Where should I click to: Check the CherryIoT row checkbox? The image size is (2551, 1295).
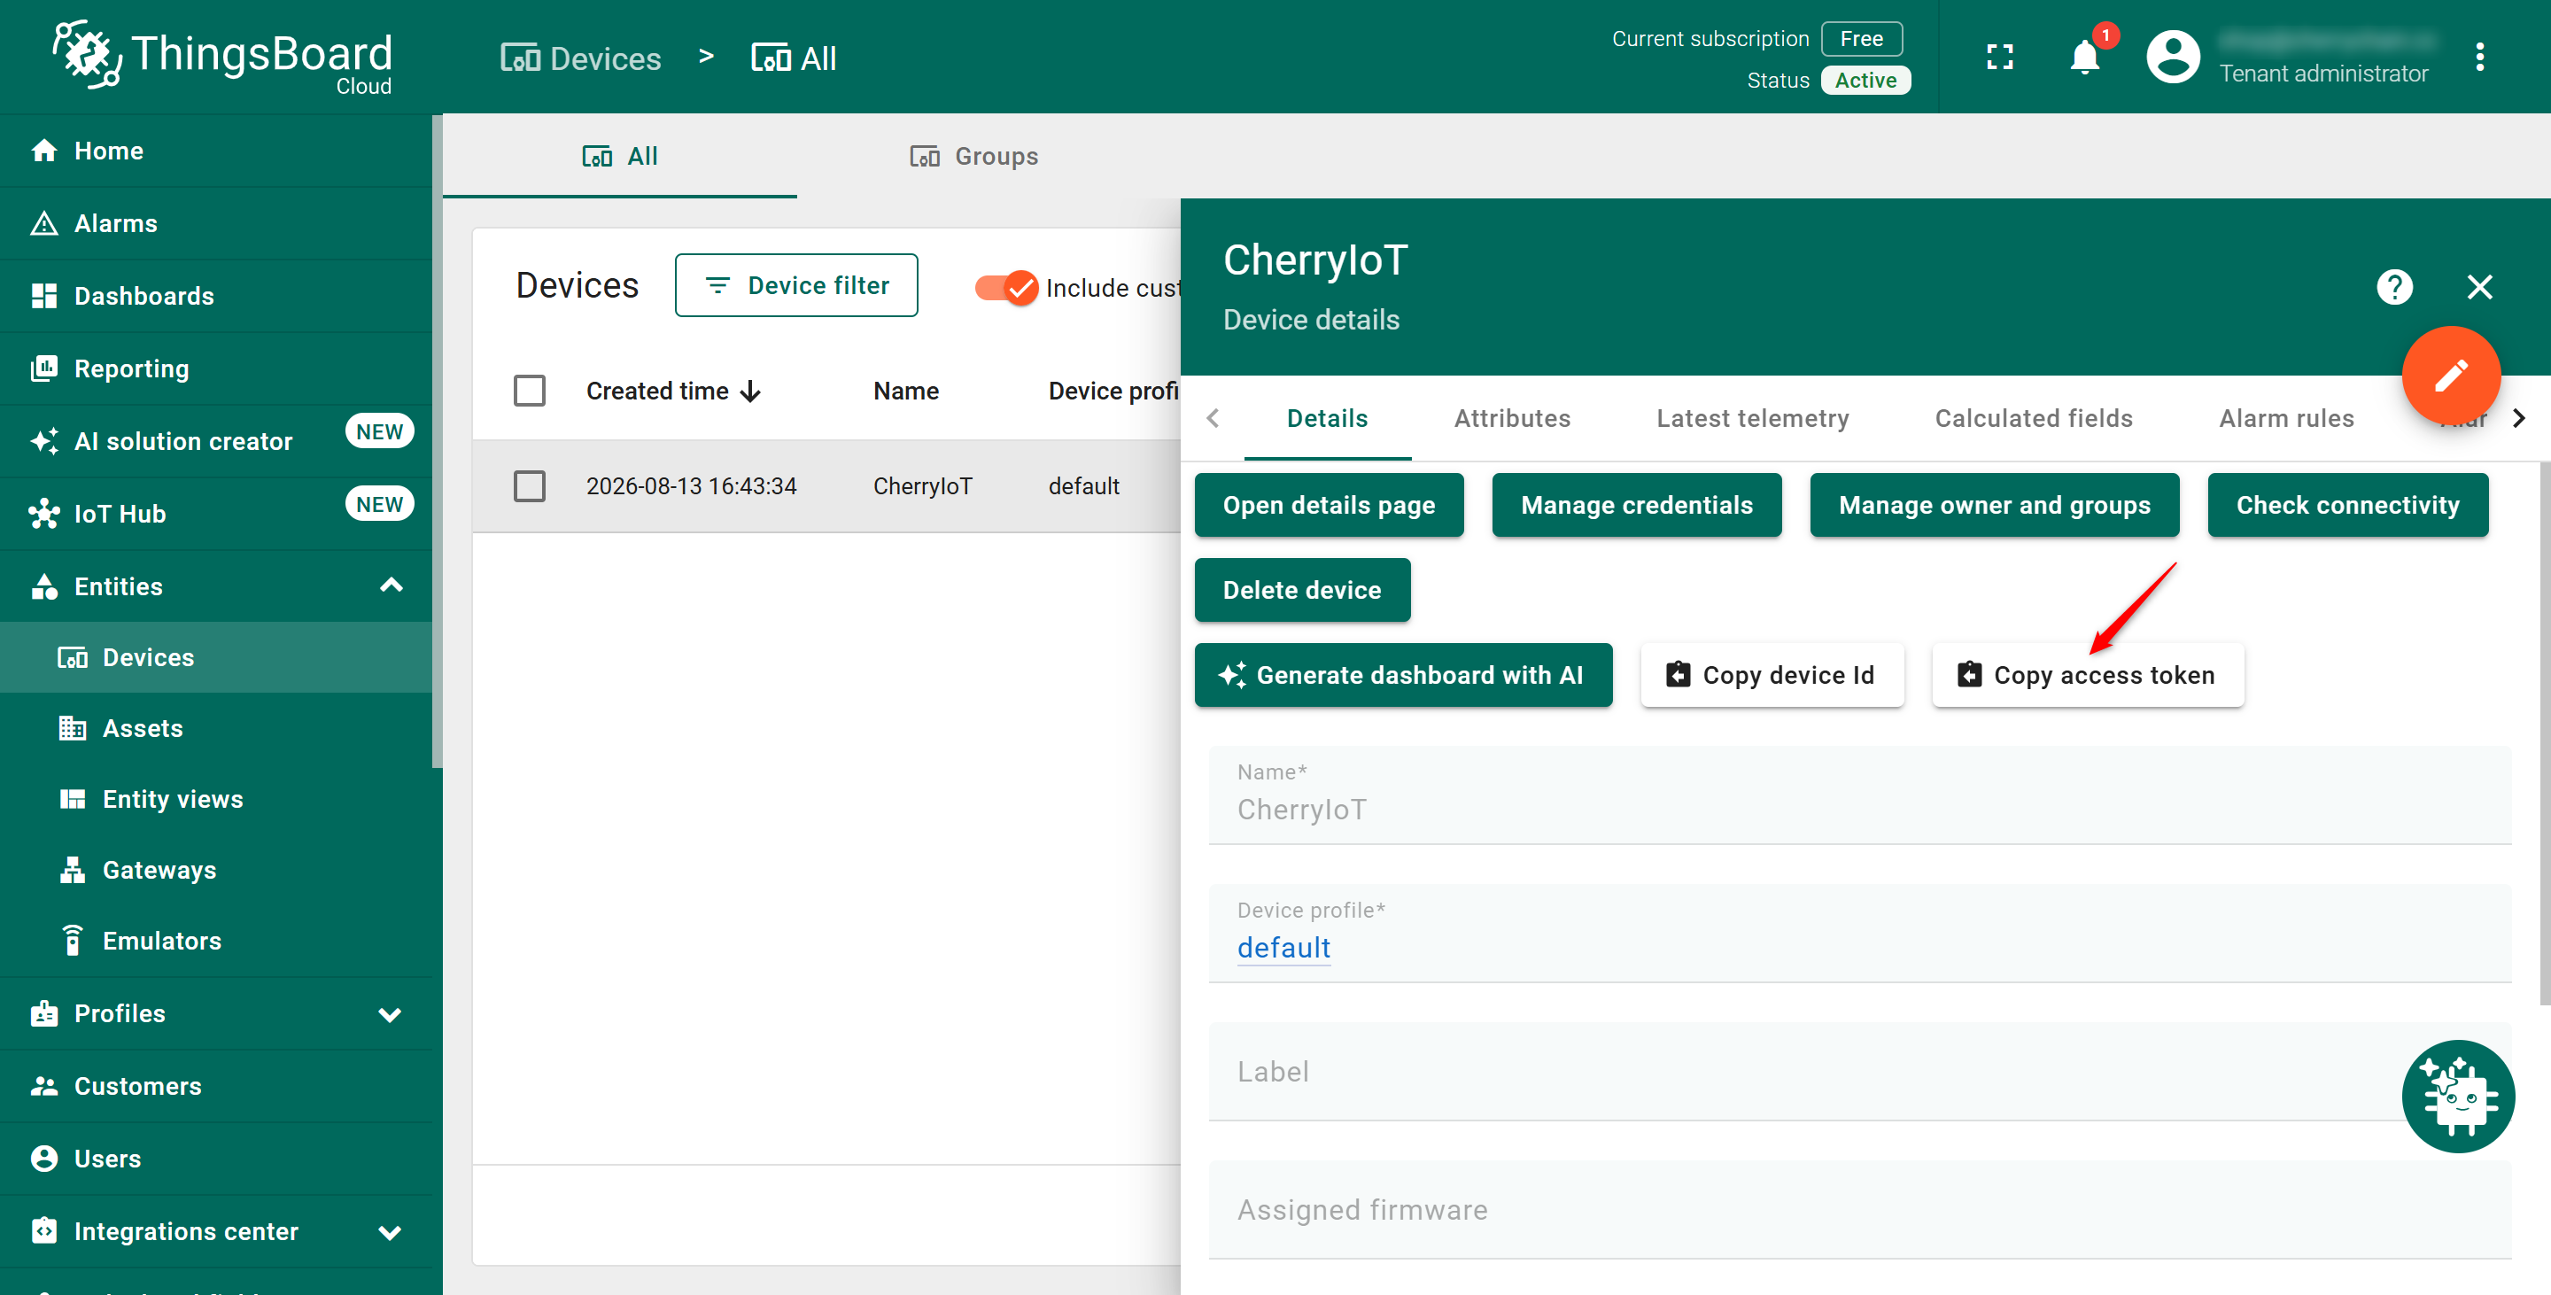tap(530, 486)
